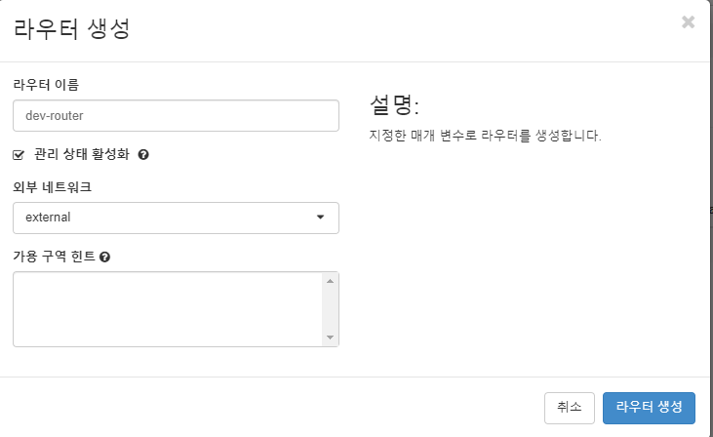Image resolution: width=713 pixels, height=437 pixels.
Task: Open help icon beside 관리 상태 활성화
Action: [143, 155]
